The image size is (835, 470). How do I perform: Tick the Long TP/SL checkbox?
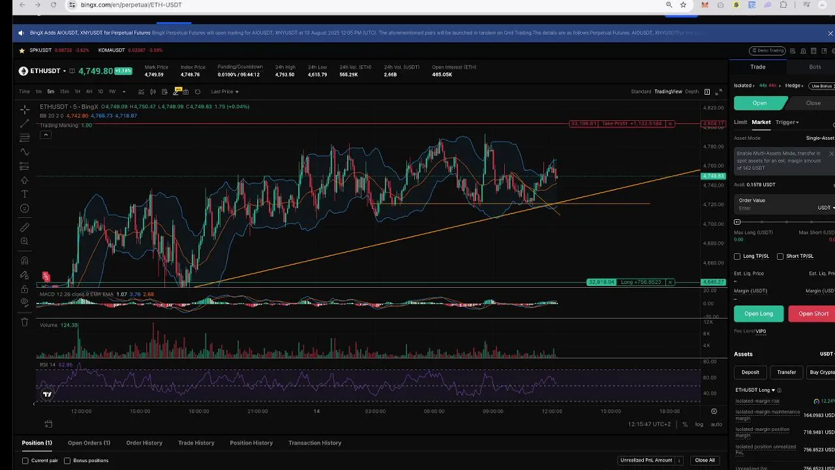point(737,256)
